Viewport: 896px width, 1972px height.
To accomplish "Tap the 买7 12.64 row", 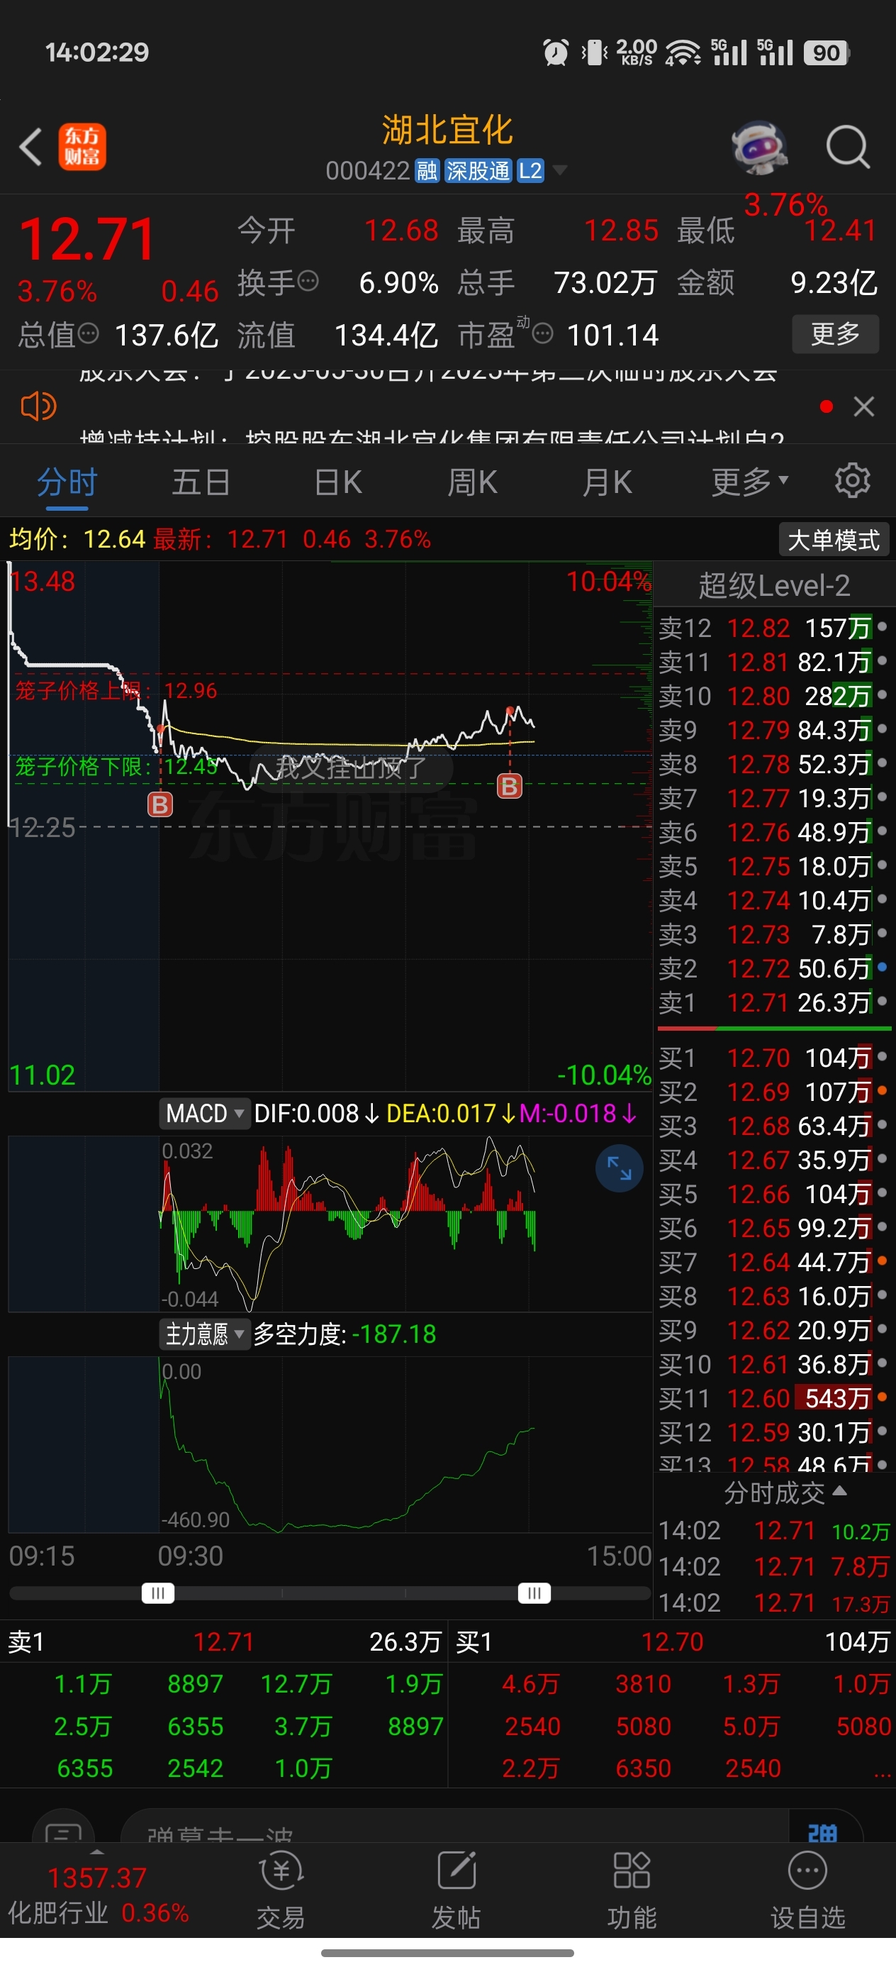I will point(773,1263).
